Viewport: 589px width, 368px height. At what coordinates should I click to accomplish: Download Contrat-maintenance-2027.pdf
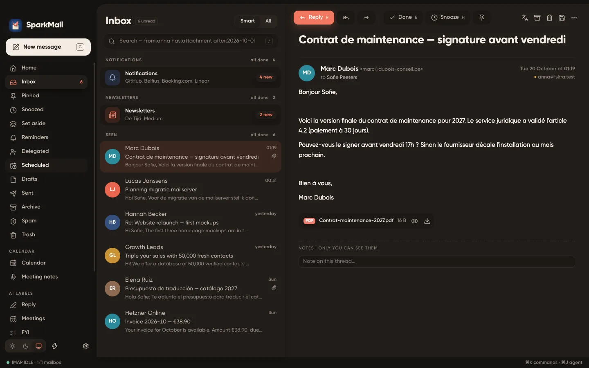[x=427, y=221]
